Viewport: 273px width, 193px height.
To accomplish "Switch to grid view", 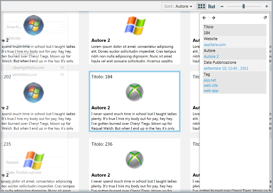I will (x=201, y=6).
